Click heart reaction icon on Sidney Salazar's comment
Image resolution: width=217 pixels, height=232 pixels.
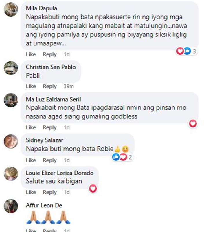pos(123,157)
